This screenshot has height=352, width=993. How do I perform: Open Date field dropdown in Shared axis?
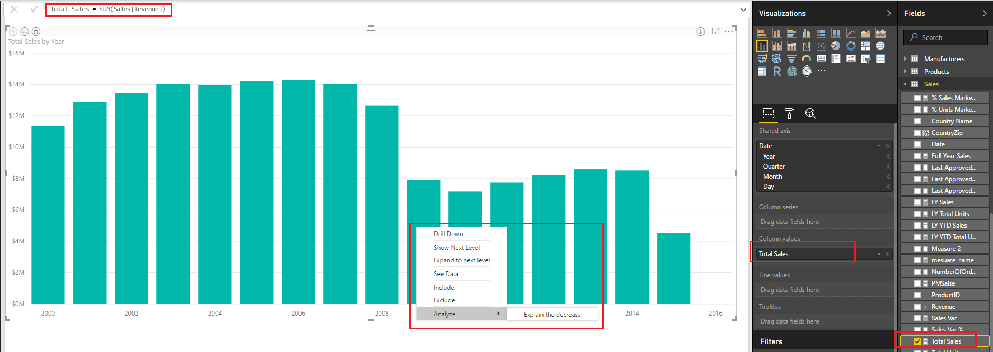pyautogui.click(x=879, y=146)
